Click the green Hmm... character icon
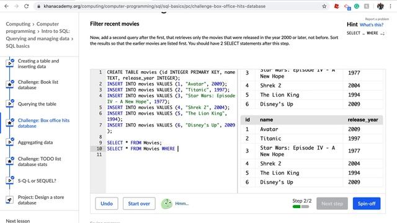This screenshot has width=397, height=223. click(167, 204)
